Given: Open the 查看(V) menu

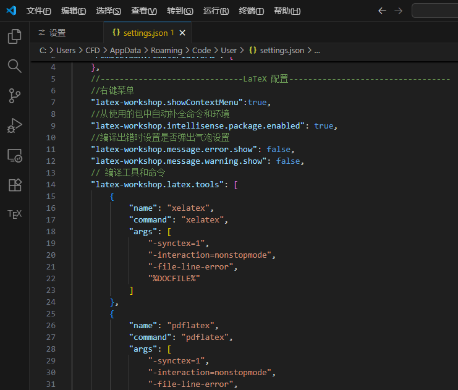Looking at the screenshot, I should pyautogui.click(x=144, y=11).
